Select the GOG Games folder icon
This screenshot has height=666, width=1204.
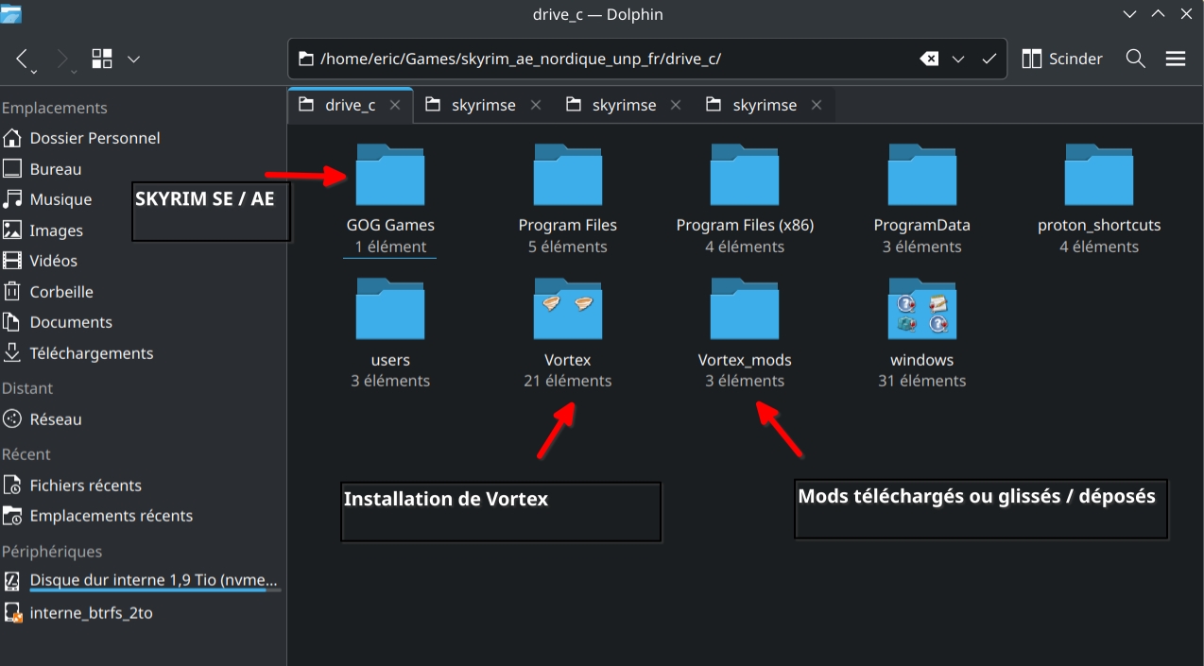[390, 175]
